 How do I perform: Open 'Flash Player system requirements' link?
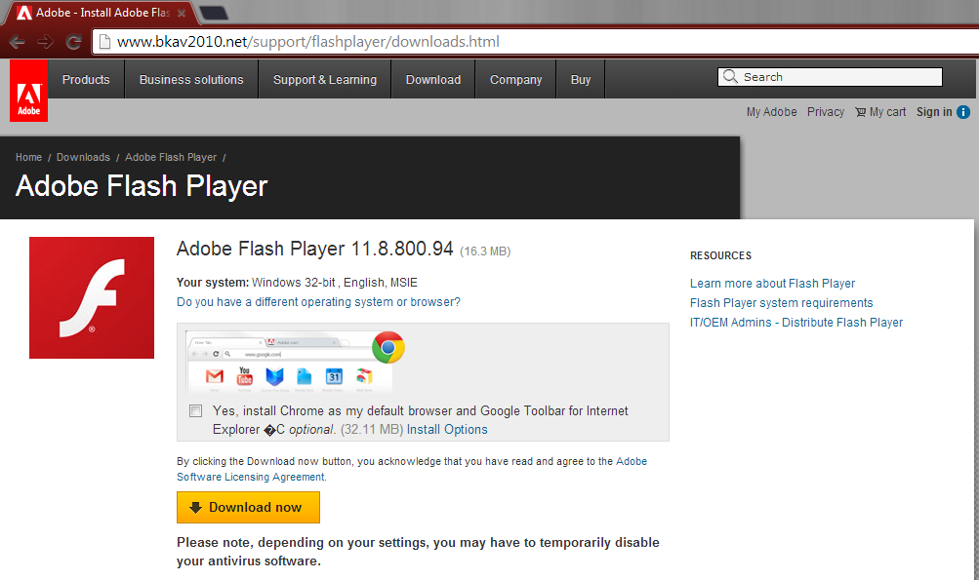(781, 303)
